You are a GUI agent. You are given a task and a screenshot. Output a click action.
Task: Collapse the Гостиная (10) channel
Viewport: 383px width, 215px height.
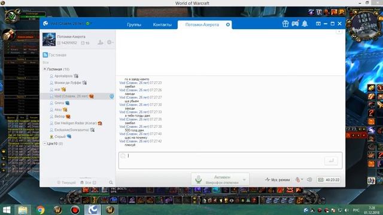pyautogui.click(x=45, y=69)
